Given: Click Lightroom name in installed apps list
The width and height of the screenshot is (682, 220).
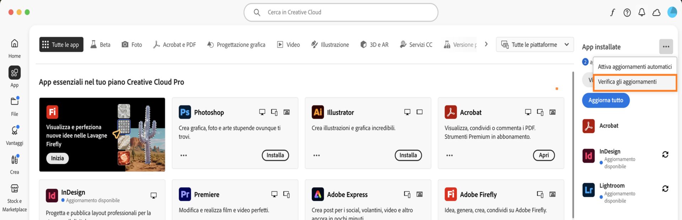Looking at the screenshot, I should click(612, 186).
